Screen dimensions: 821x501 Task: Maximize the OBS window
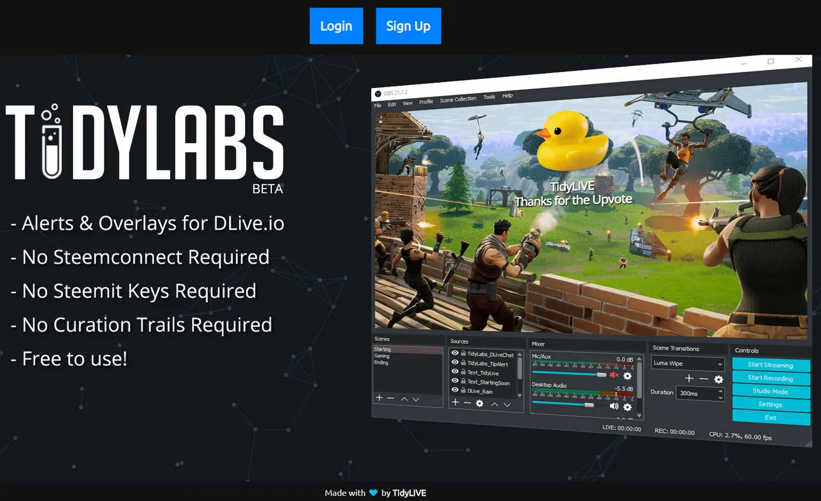click(x=771, y=62)
